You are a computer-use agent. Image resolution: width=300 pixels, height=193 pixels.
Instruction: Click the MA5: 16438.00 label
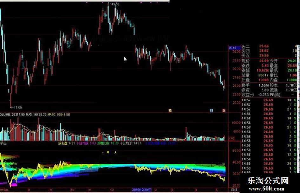pyautogui.click(x=36, y=115)
